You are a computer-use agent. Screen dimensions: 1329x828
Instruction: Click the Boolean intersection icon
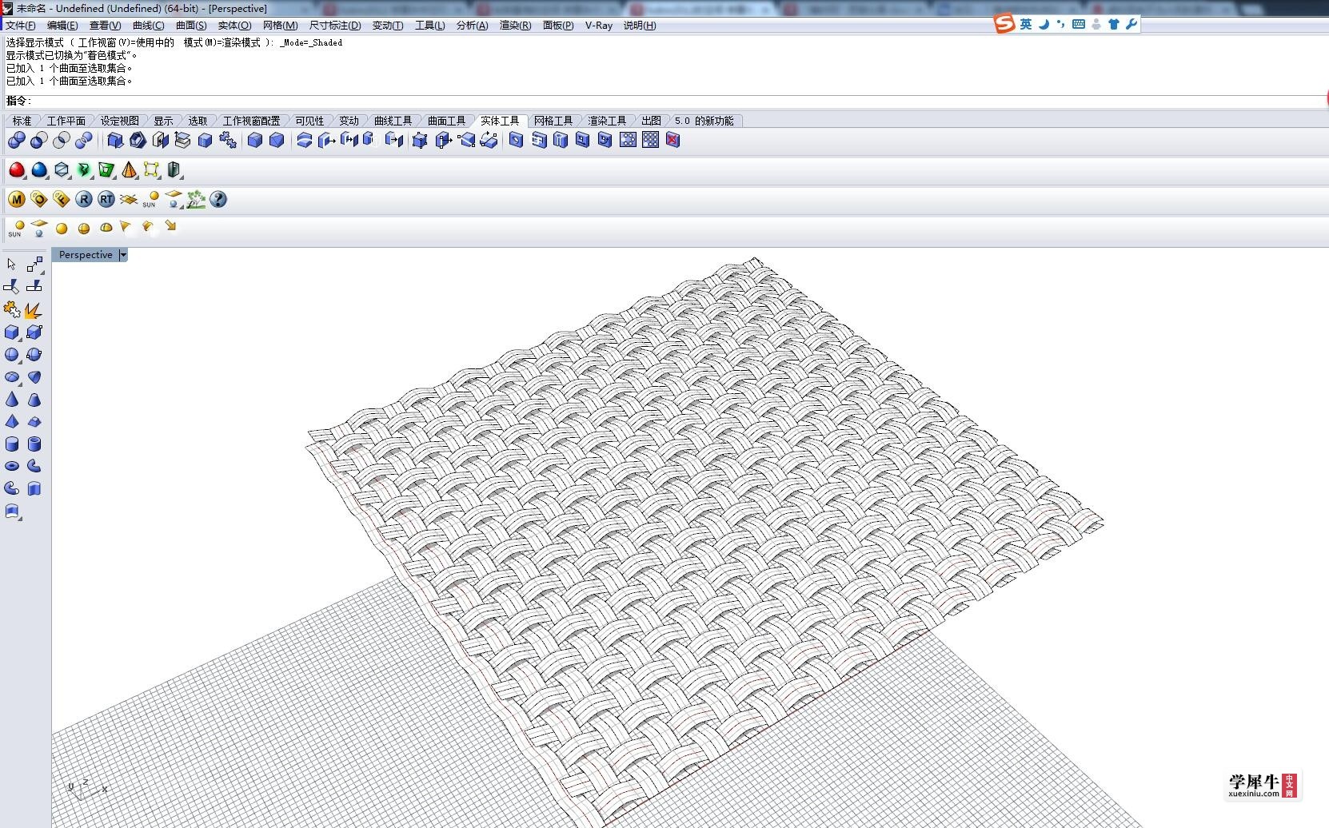coord(62,141)
